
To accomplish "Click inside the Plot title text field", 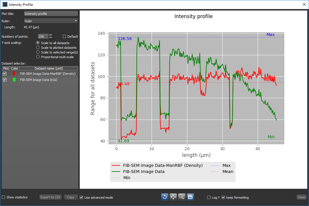I will (51, 13).
